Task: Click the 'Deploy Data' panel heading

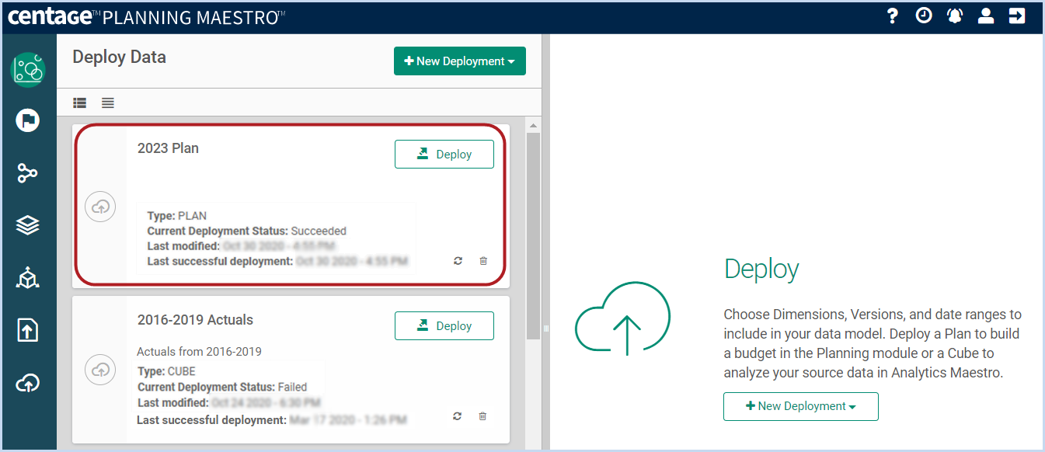Action: [x=119, y=57]
